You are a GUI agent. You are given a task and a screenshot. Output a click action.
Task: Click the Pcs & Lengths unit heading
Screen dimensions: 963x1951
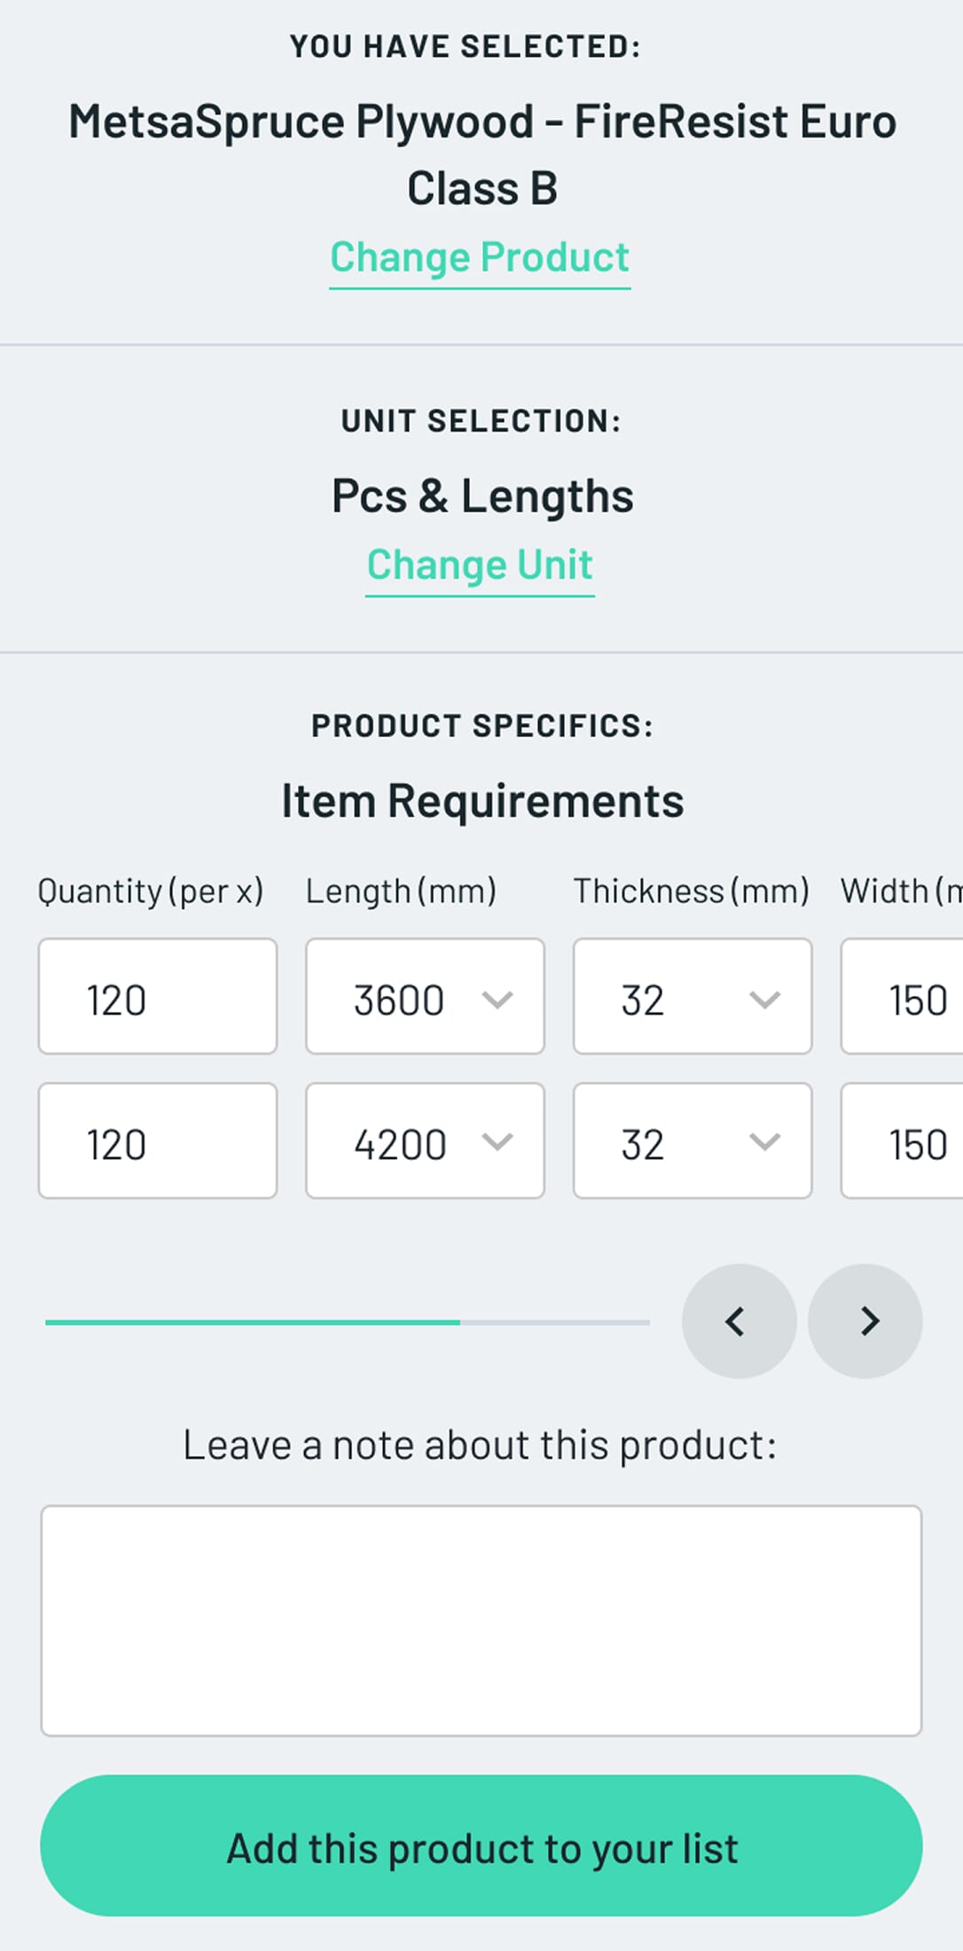tap(482, 496)
